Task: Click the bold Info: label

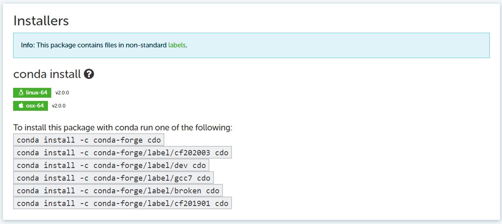Action: [x=28, y=45]
